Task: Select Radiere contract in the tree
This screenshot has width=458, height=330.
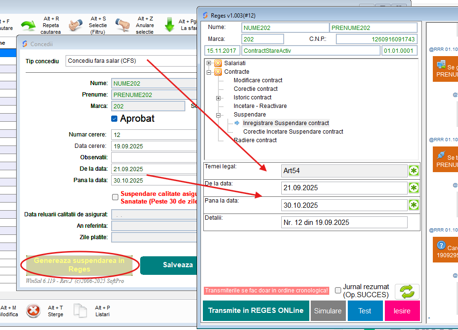Action: pos(255,140)
